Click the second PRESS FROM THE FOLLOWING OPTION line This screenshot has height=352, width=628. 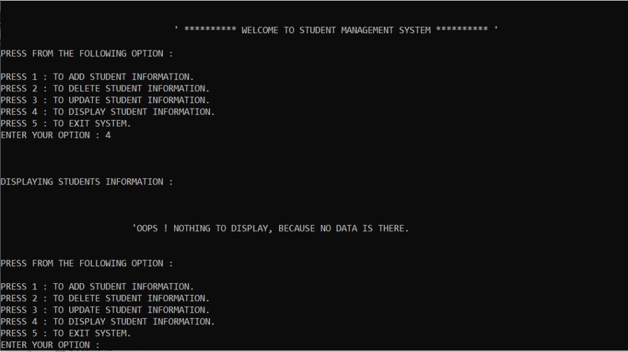(86, 263)
